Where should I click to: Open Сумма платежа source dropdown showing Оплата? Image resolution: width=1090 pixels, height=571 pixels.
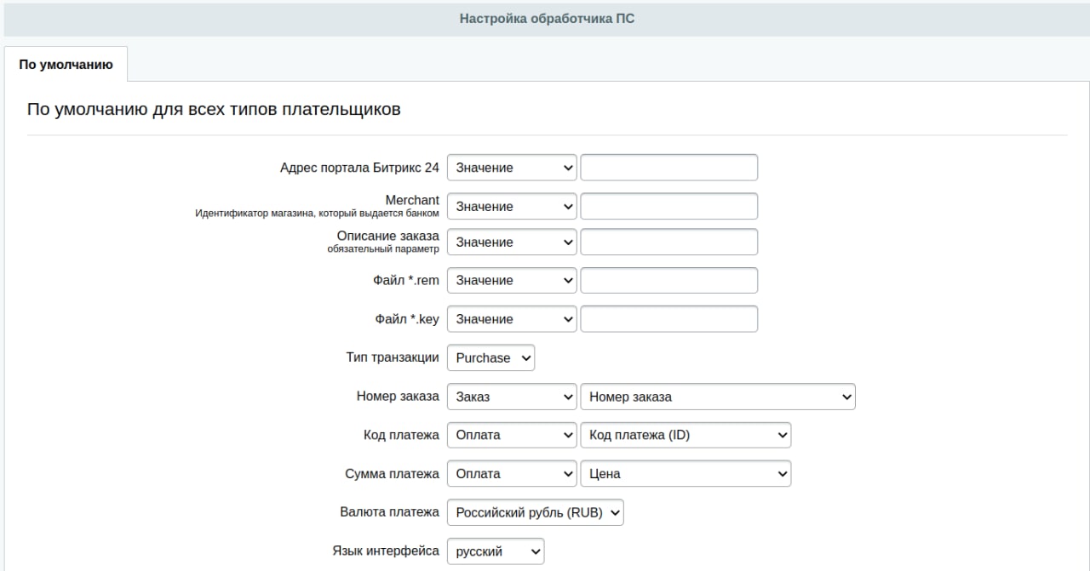pos(512,474)
